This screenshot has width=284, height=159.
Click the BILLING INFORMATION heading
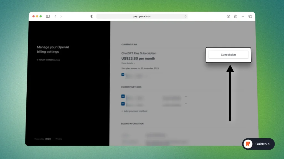pos(132,124)
